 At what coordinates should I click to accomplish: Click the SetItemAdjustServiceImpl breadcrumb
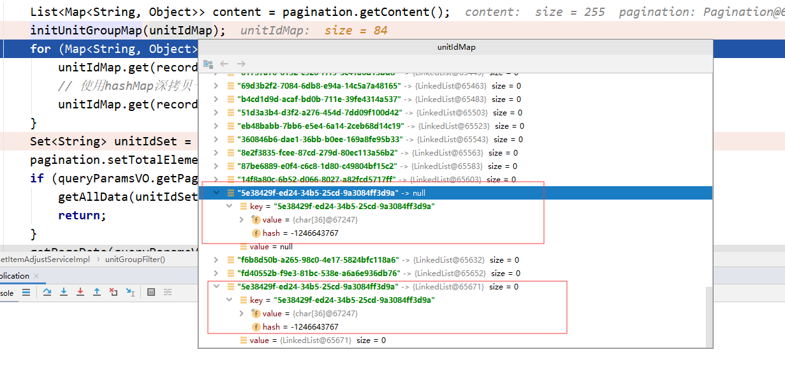(x=45, y=259)
